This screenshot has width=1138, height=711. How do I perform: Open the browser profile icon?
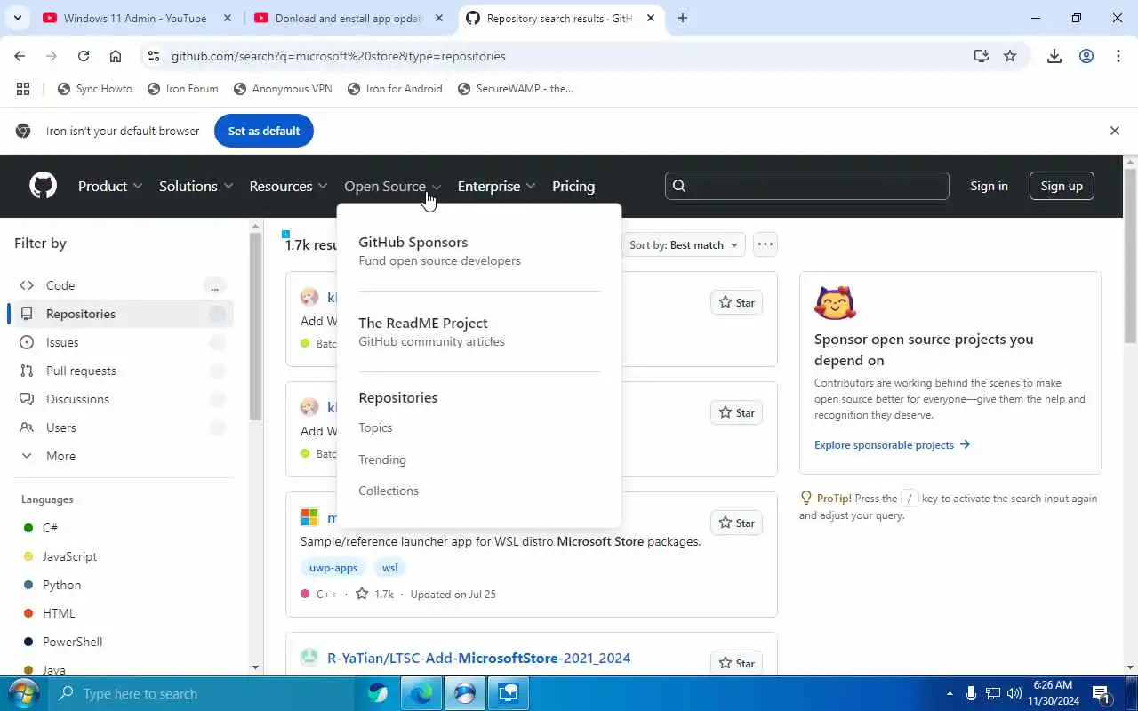1086,56
